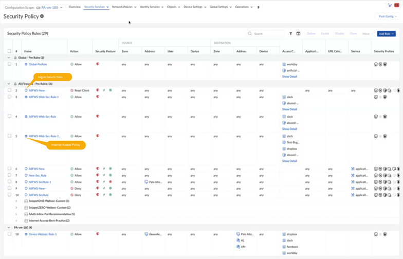Tick the select-all checkbox in the table header

9,51
